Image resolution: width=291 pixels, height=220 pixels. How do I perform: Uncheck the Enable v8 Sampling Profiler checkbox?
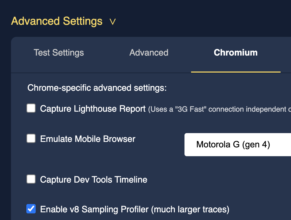31,209
